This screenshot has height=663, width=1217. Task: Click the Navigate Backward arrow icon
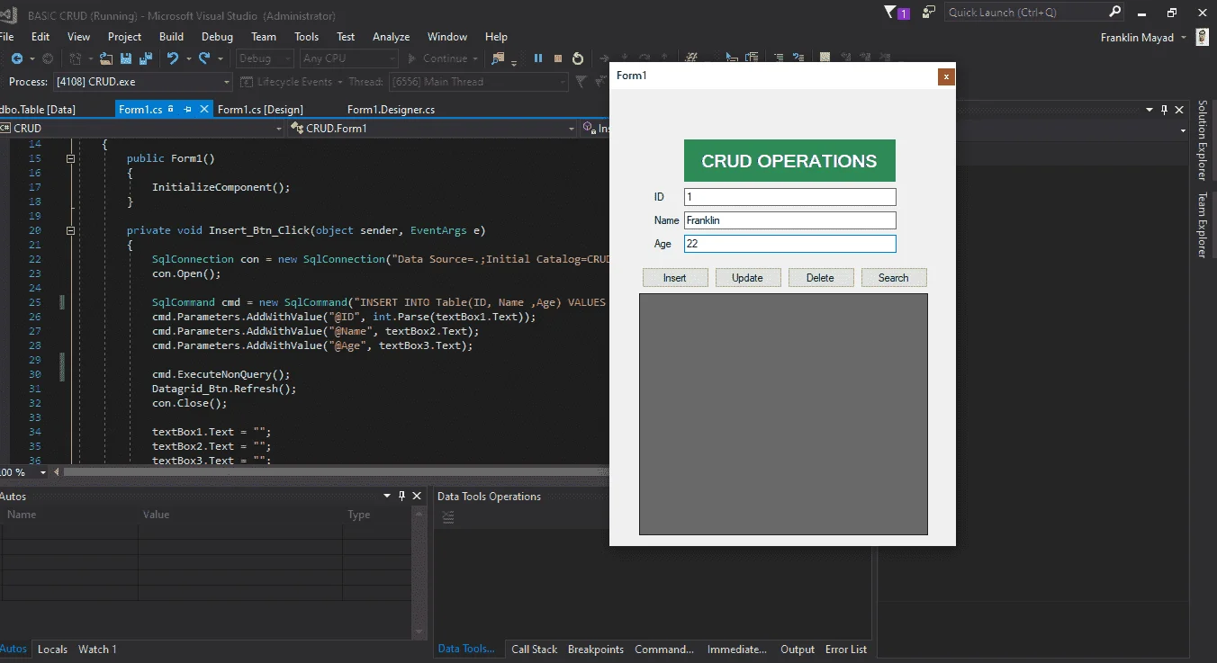pos(16,58)
